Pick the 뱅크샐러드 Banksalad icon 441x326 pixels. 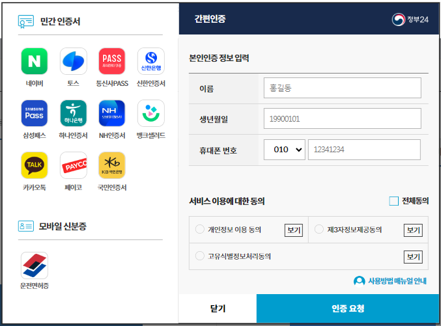[x=151, y=113]
